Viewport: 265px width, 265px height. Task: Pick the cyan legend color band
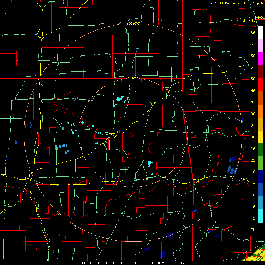click(x=260, y=216)
